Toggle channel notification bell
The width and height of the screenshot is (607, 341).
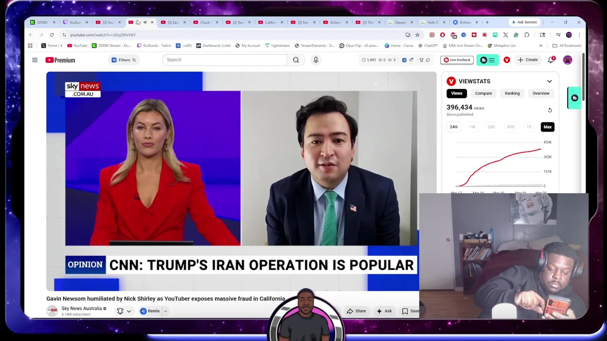120,311
